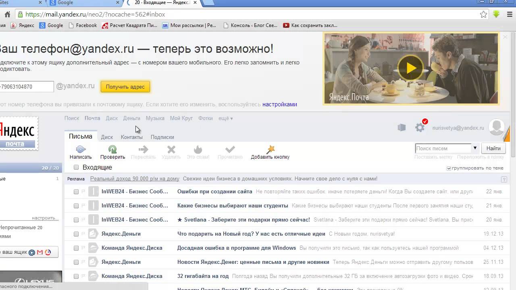Check the Svetlana Заберите эти подарки email

coord(76,220)
